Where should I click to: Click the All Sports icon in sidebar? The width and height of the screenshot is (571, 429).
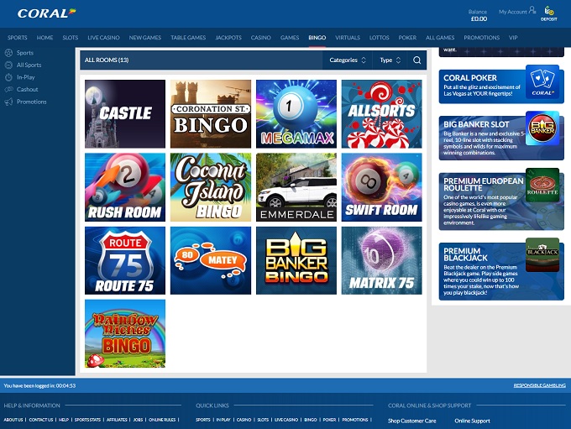point(8,65)
